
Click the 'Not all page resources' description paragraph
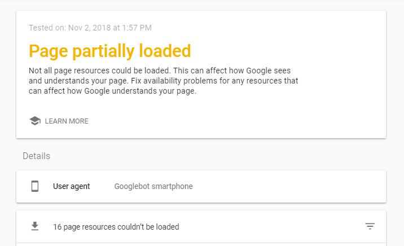(x=164, y=81)
